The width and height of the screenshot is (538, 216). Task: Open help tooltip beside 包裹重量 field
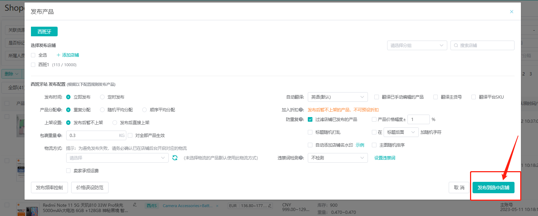[x=59, y=135]
